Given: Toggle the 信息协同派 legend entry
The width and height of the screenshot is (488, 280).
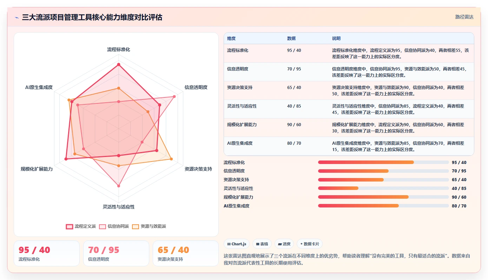Looking at the screenshot, I should (114, 226).
